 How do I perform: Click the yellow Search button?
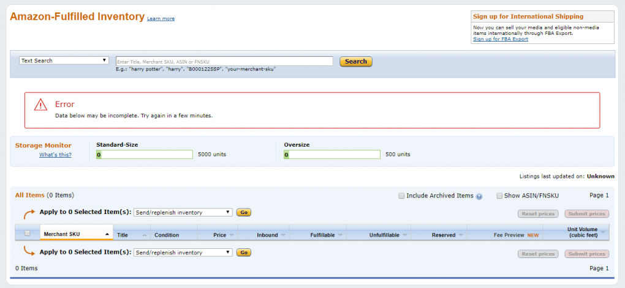[x=355, y=62]
